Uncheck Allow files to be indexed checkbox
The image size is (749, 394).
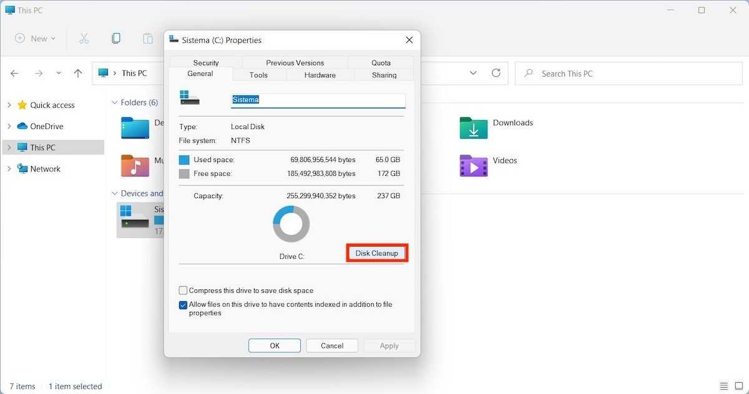(x=184, y=305)
